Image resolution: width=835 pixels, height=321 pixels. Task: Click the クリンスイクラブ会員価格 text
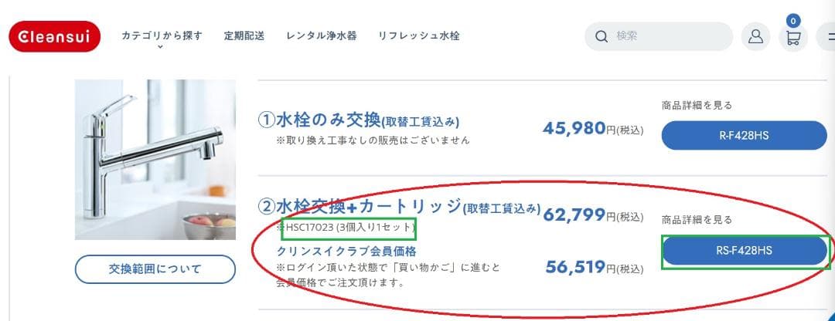[x=346, y=251]
